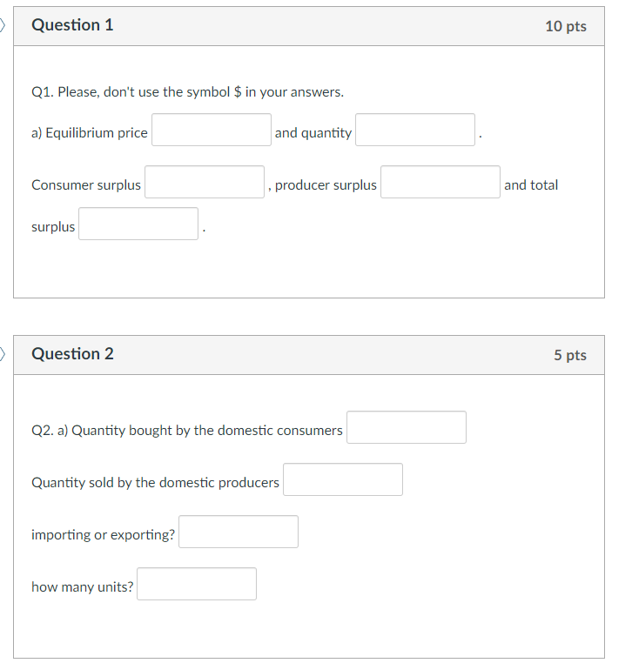Click the flag arrow beside Question 2
The width and height of the screenshot is (632, 663).
2,354
